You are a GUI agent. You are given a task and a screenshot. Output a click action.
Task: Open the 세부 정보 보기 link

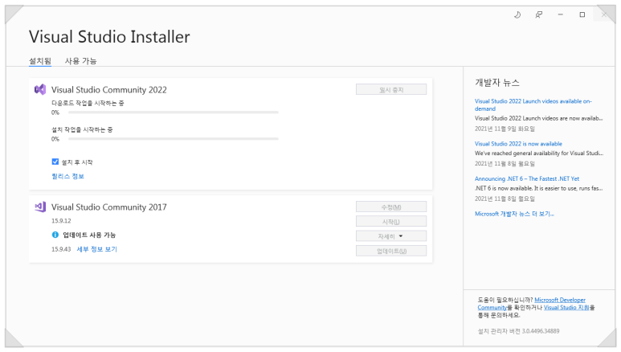(96, 249)
